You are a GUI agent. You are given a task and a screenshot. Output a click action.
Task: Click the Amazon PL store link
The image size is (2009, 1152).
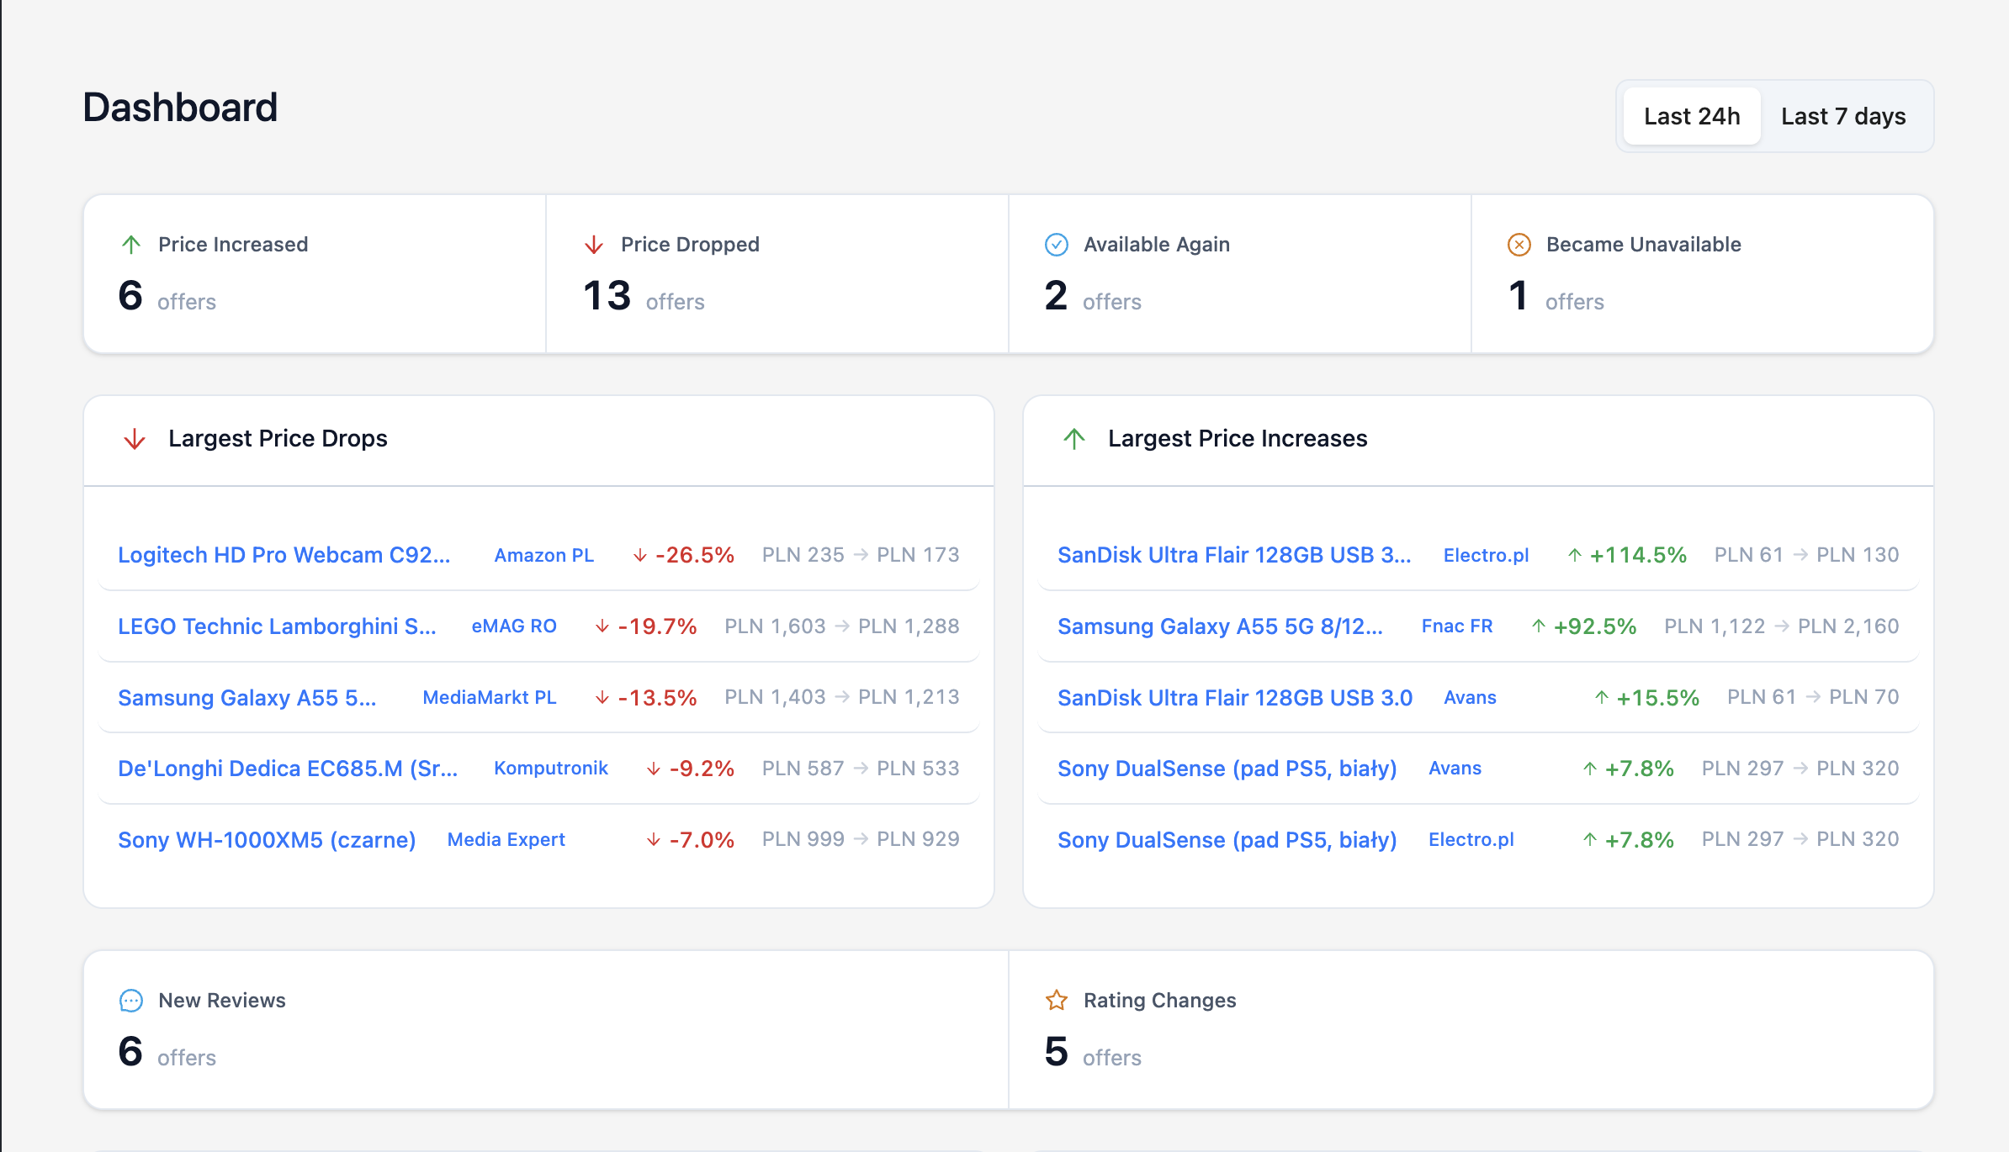(x=543, y=555)
